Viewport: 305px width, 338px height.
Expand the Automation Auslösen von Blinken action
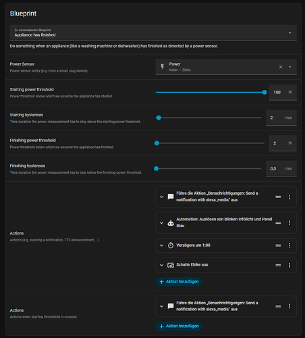coord(161,223)
